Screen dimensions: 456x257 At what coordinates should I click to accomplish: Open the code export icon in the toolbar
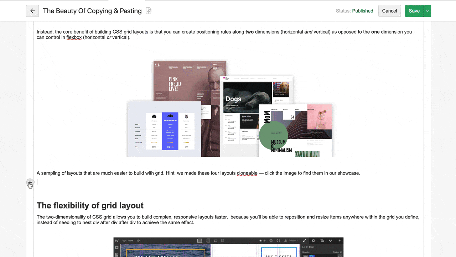[x=278, y=240]
